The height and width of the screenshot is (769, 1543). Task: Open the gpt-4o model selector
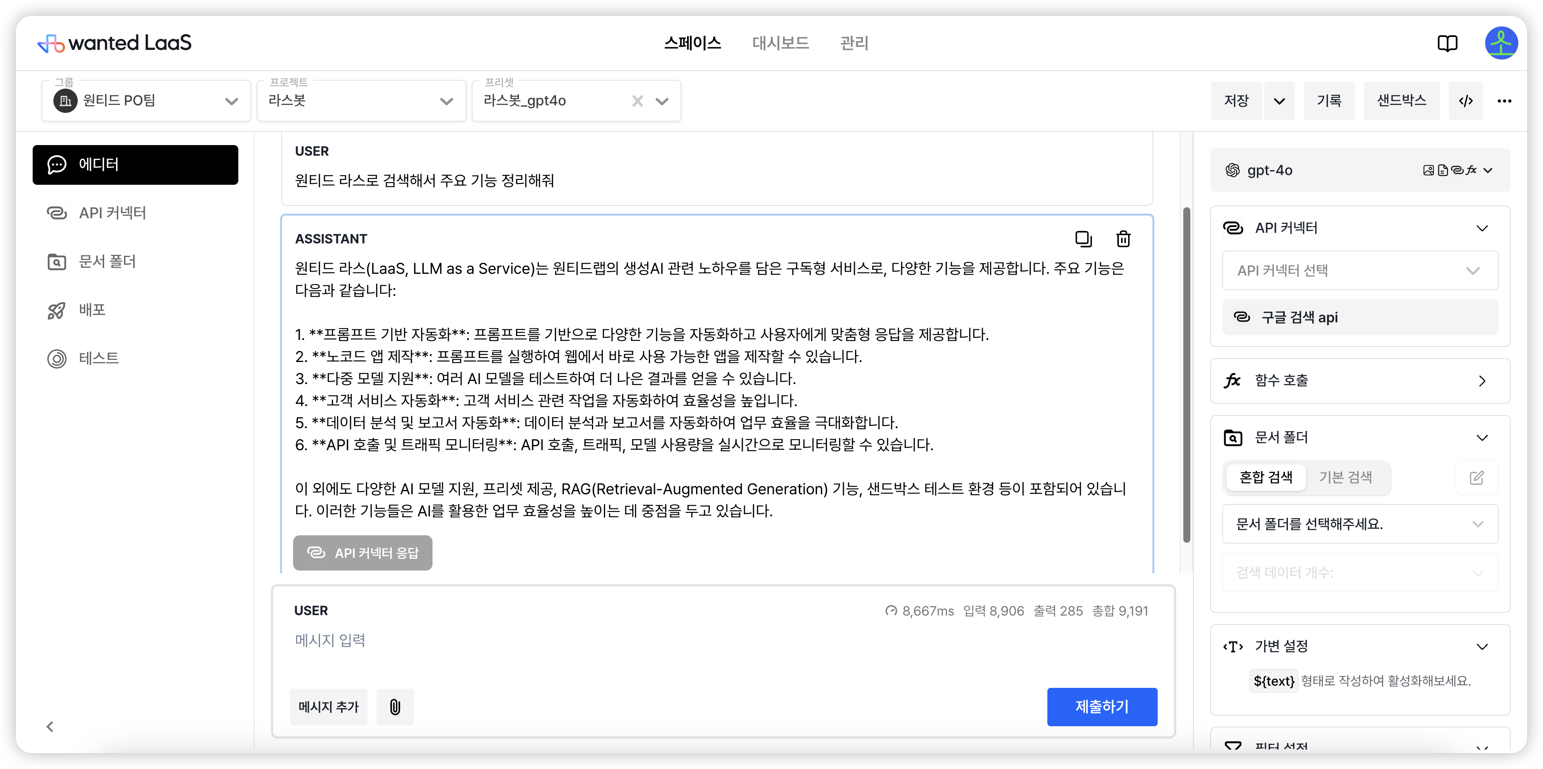[x=1360, y=171]
